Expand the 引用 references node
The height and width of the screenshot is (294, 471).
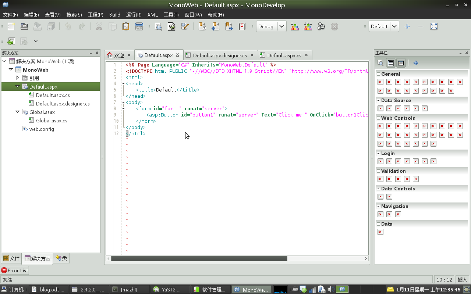[x=17, y=78]
